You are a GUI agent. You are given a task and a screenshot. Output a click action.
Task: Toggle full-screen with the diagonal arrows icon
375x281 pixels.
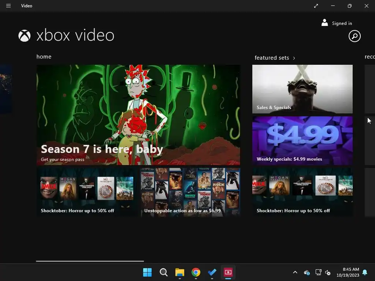316,6
